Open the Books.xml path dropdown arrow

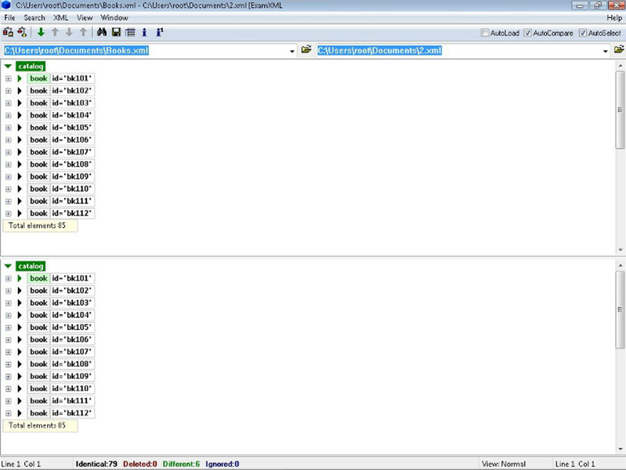tap(292, 51)
